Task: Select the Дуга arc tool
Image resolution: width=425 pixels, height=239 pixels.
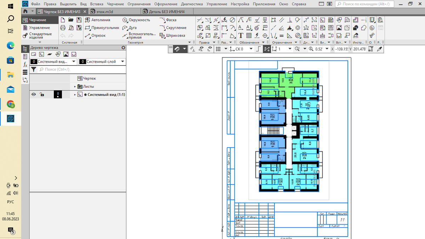Action: coord(130,28)
